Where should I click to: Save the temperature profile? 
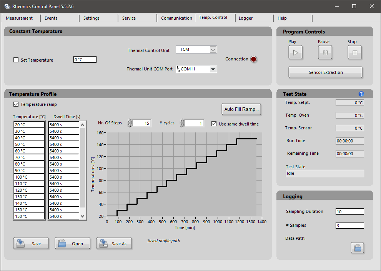[31, 243]
